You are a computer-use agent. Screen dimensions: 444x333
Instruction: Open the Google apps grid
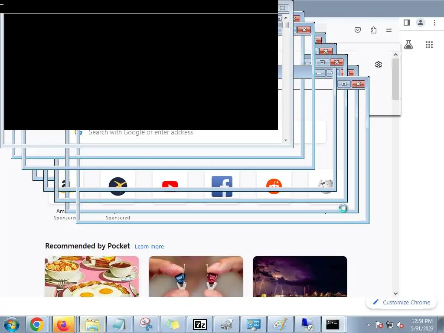(x=429, y=45)
